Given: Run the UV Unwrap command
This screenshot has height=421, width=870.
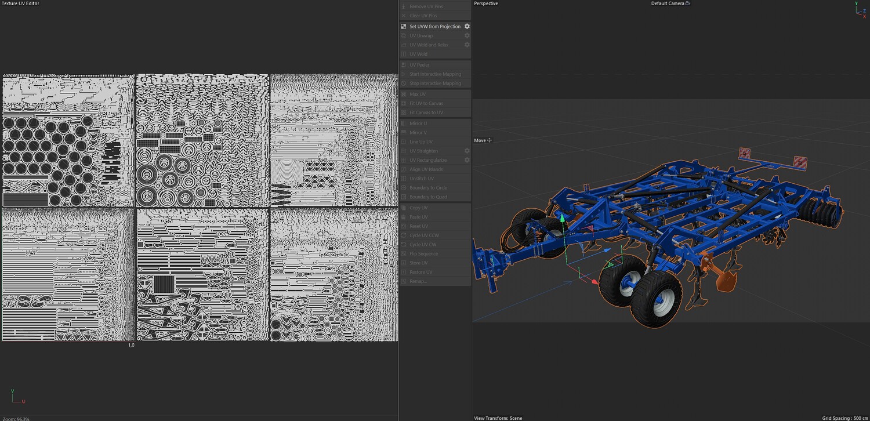Looking at the screenshot, I should tap(421, 36).
